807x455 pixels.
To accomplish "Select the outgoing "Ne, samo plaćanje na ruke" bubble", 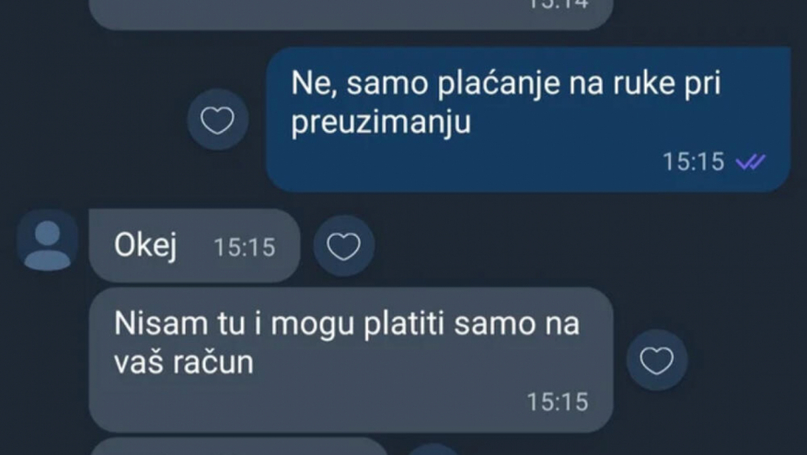I will click(x=528, y=120).
